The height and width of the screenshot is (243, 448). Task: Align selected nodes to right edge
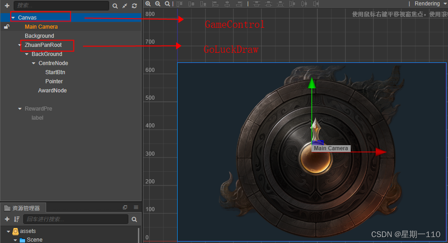[x=239, y=4]
